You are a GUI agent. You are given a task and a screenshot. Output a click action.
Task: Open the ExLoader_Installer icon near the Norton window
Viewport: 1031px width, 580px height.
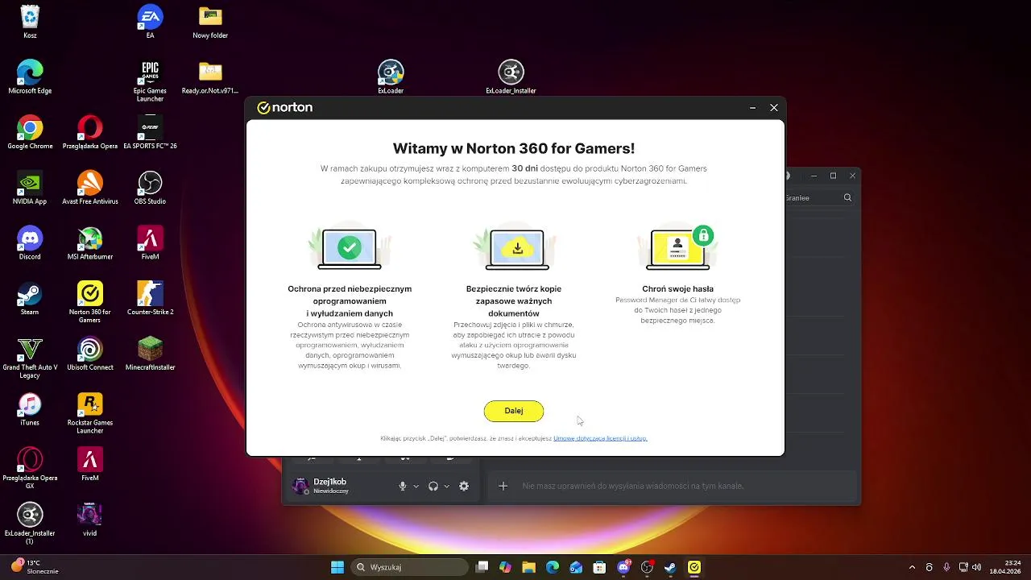pos(511,77)
